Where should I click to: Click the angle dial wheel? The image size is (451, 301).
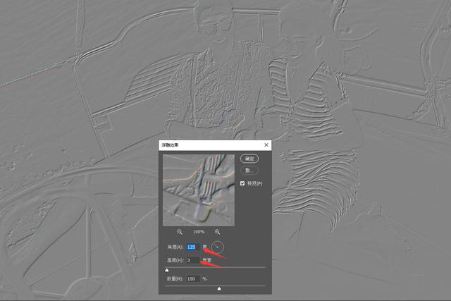coord(217,247)
